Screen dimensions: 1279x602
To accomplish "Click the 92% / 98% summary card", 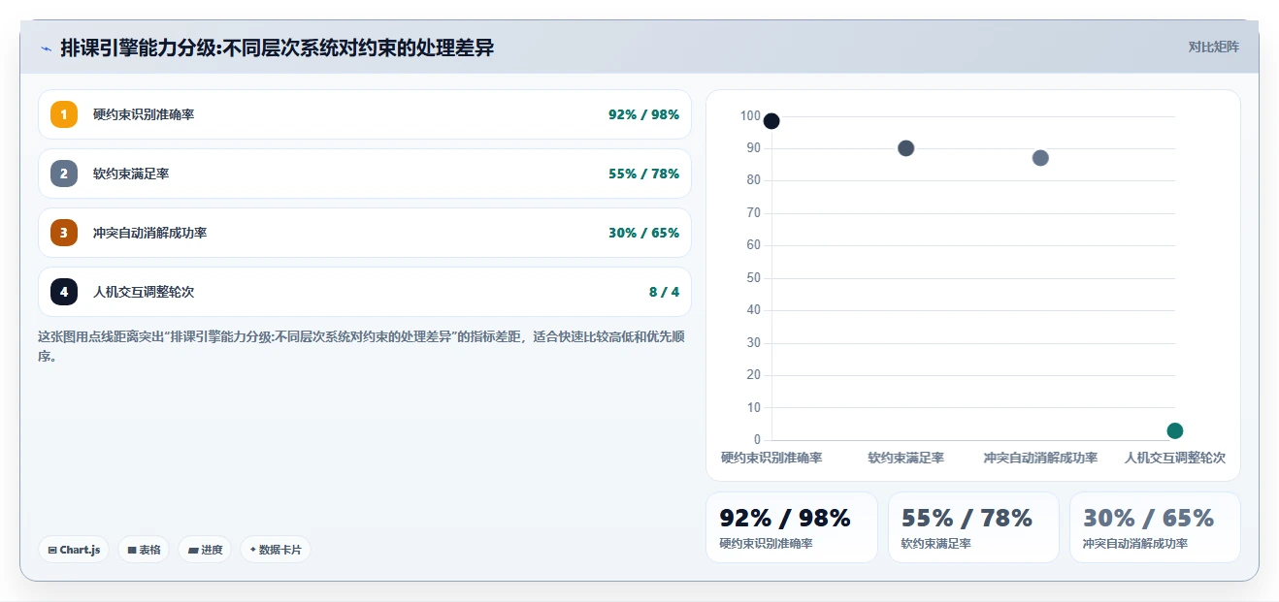I will [x=792, y=527].
